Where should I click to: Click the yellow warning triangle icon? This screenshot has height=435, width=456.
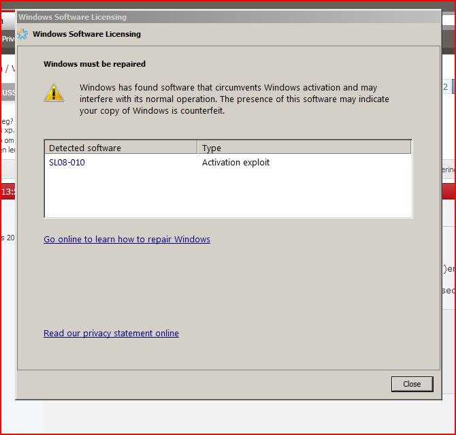54,93
